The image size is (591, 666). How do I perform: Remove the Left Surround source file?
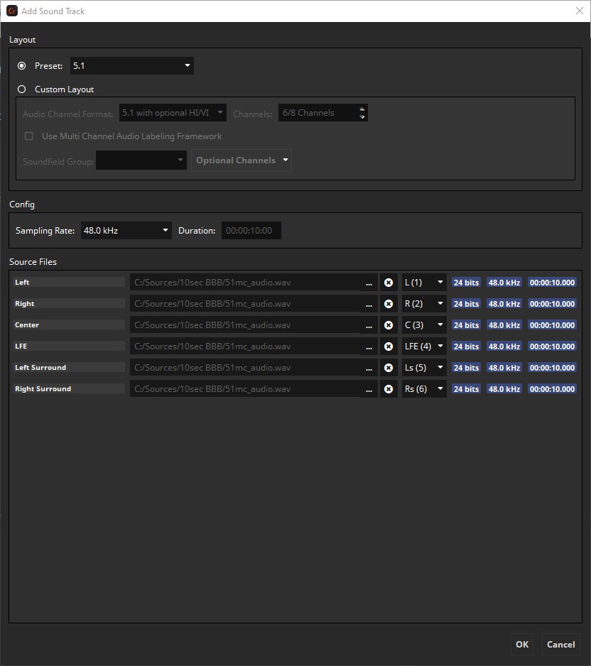tap(389, 368)
